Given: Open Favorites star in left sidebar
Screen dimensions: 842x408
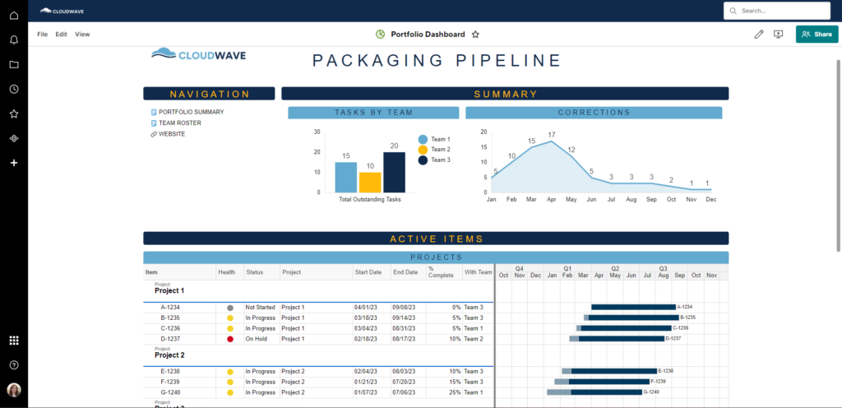Looking at the screenshot, I should [14, 114].
